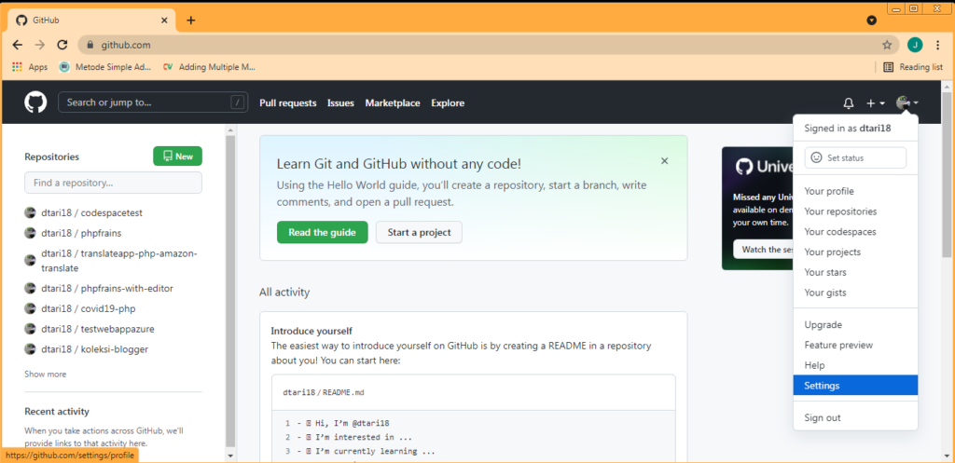Click All activity heading

(284, 292)
